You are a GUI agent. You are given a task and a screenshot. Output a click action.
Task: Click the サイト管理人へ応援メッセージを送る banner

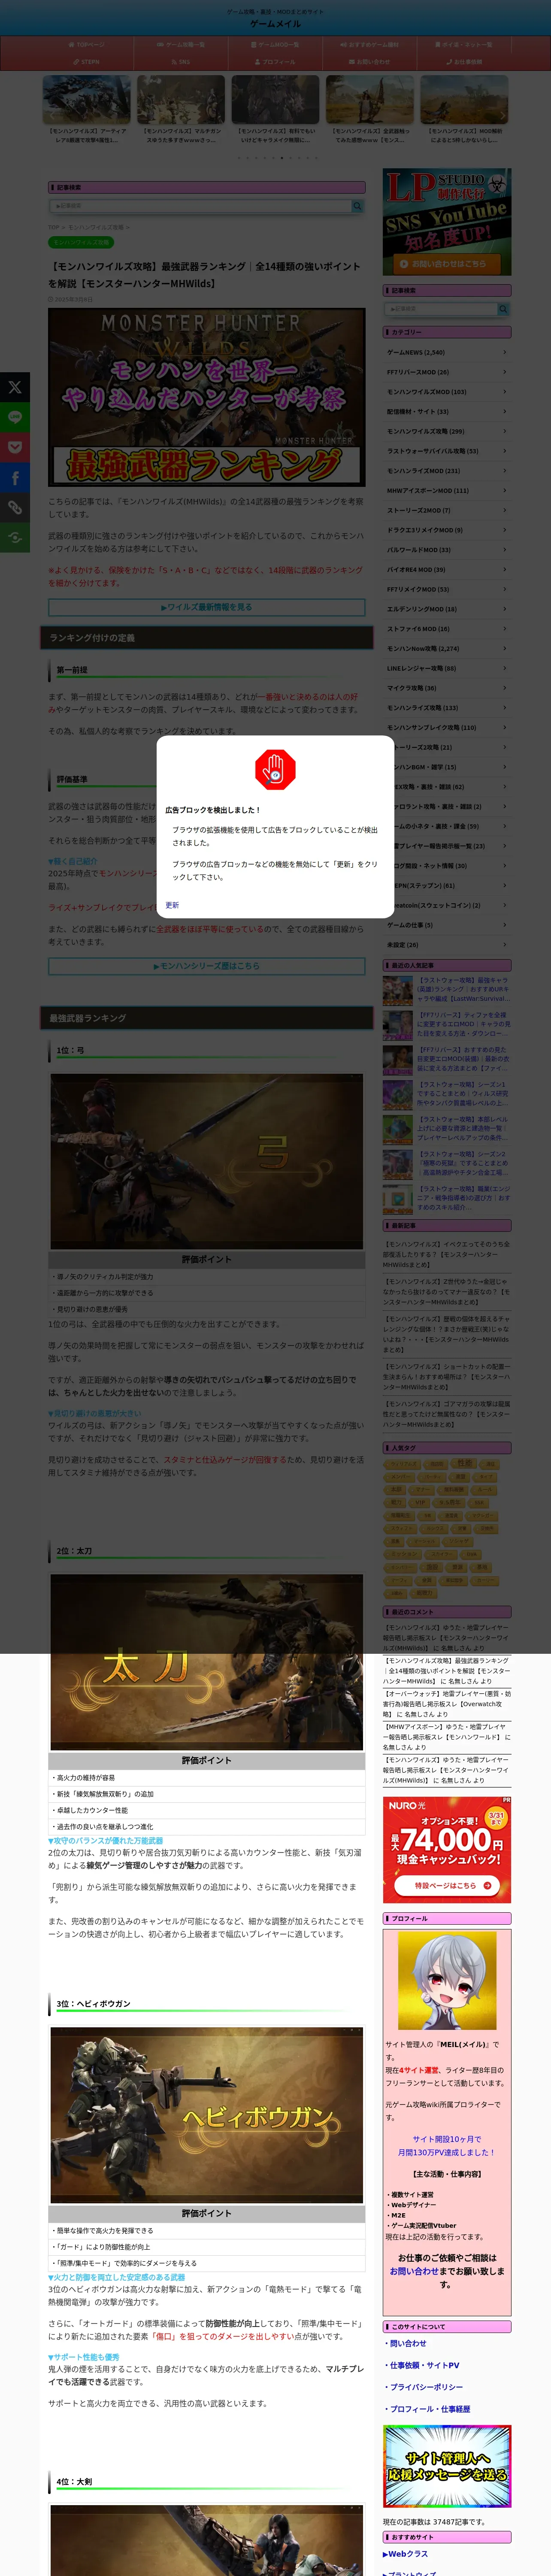coord(447,2466)
